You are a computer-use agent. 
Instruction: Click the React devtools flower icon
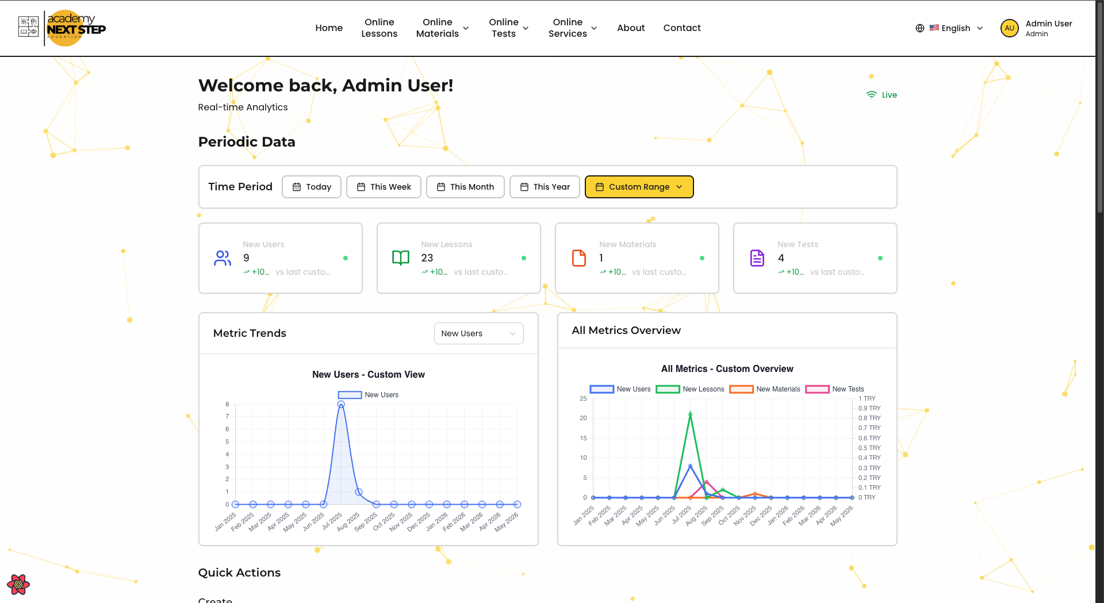pyautogui.click(x=18, y=585)
